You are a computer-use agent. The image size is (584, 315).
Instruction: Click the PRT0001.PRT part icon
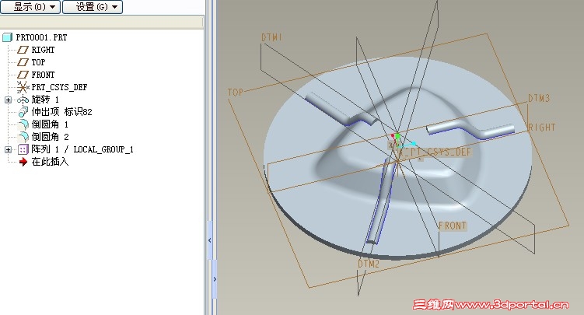8,37
